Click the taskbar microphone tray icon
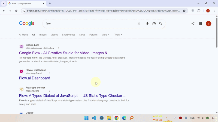 click(186, 118)
